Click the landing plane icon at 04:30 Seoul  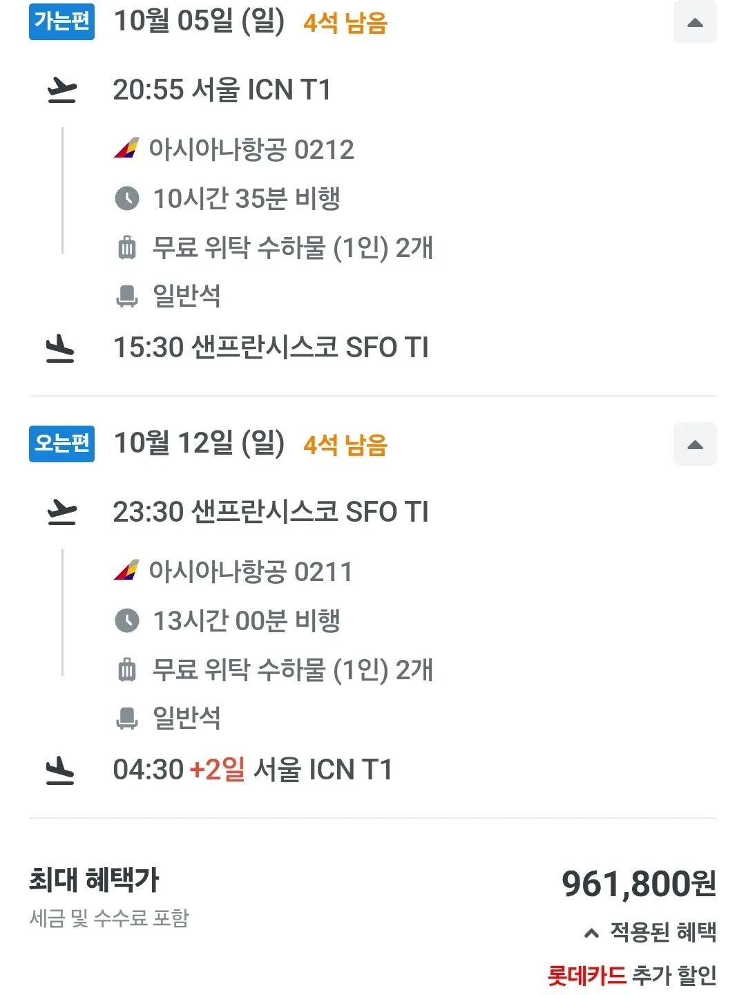point(60,770)
